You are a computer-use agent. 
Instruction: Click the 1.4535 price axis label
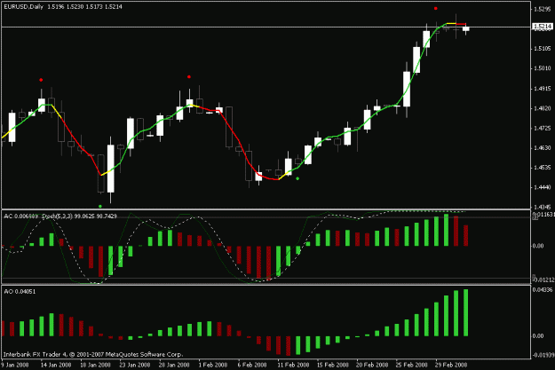point(543,168)
